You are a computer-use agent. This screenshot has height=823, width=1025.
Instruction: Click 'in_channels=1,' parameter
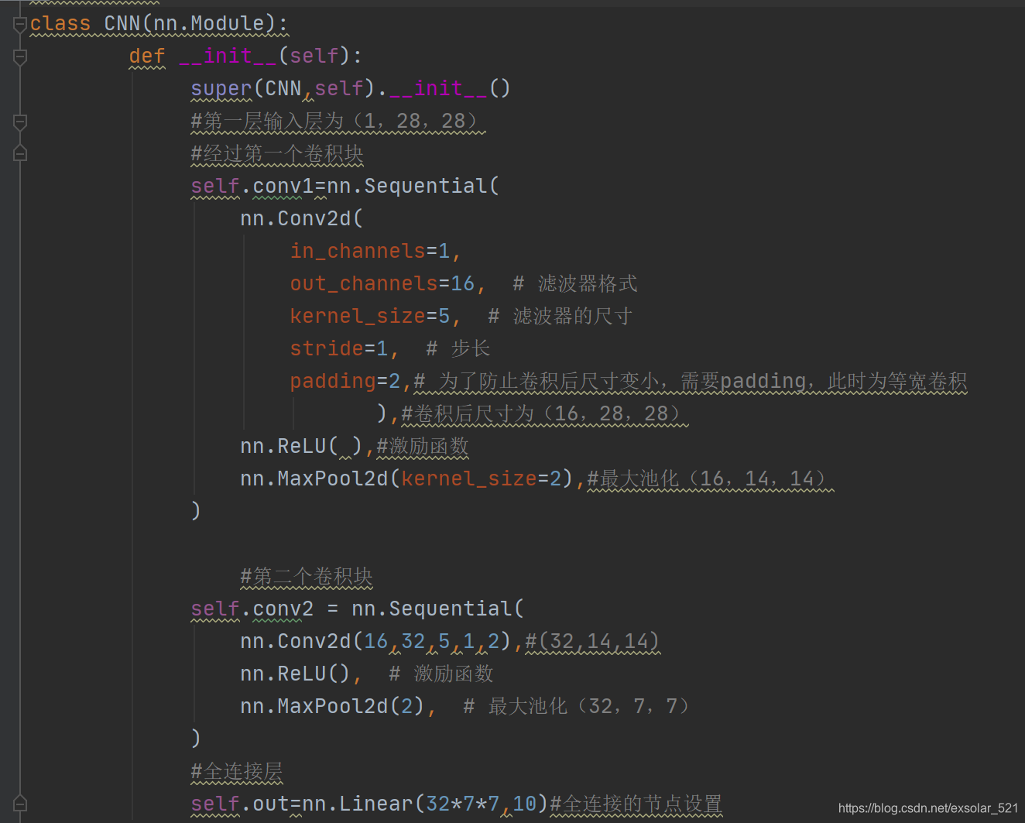[x=375, y=252]
